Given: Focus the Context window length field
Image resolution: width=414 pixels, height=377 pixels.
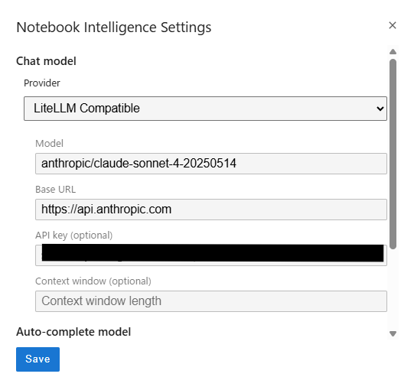Looking at the screenshot, I should pos(211,301).
